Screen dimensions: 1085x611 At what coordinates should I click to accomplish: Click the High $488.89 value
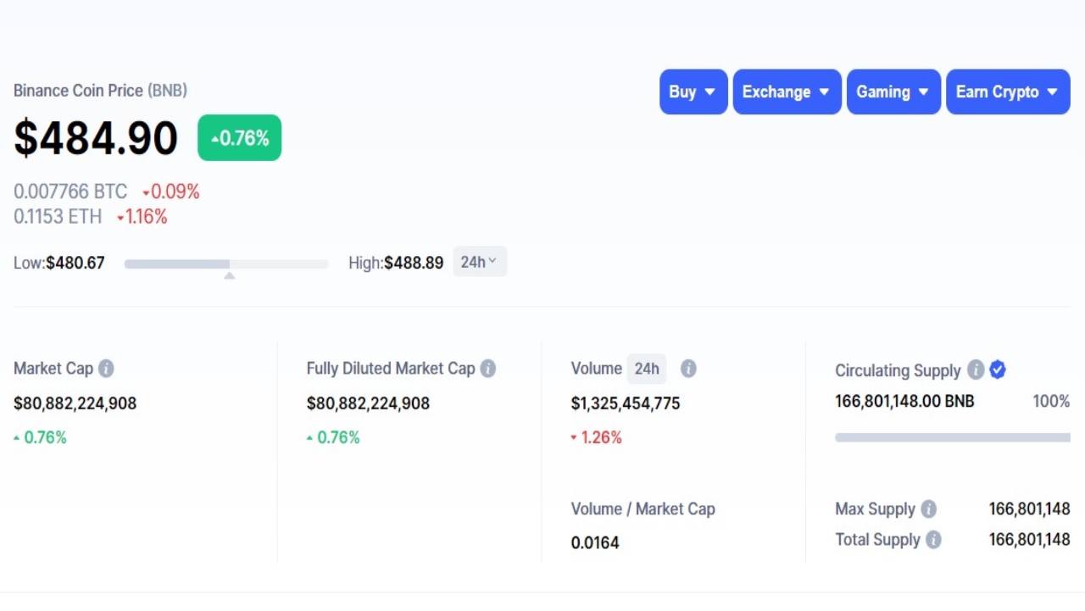coord(414,263)
